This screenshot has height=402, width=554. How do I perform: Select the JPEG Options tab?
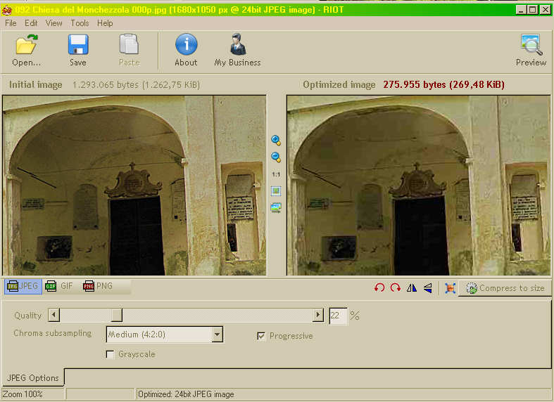(33, 377)
